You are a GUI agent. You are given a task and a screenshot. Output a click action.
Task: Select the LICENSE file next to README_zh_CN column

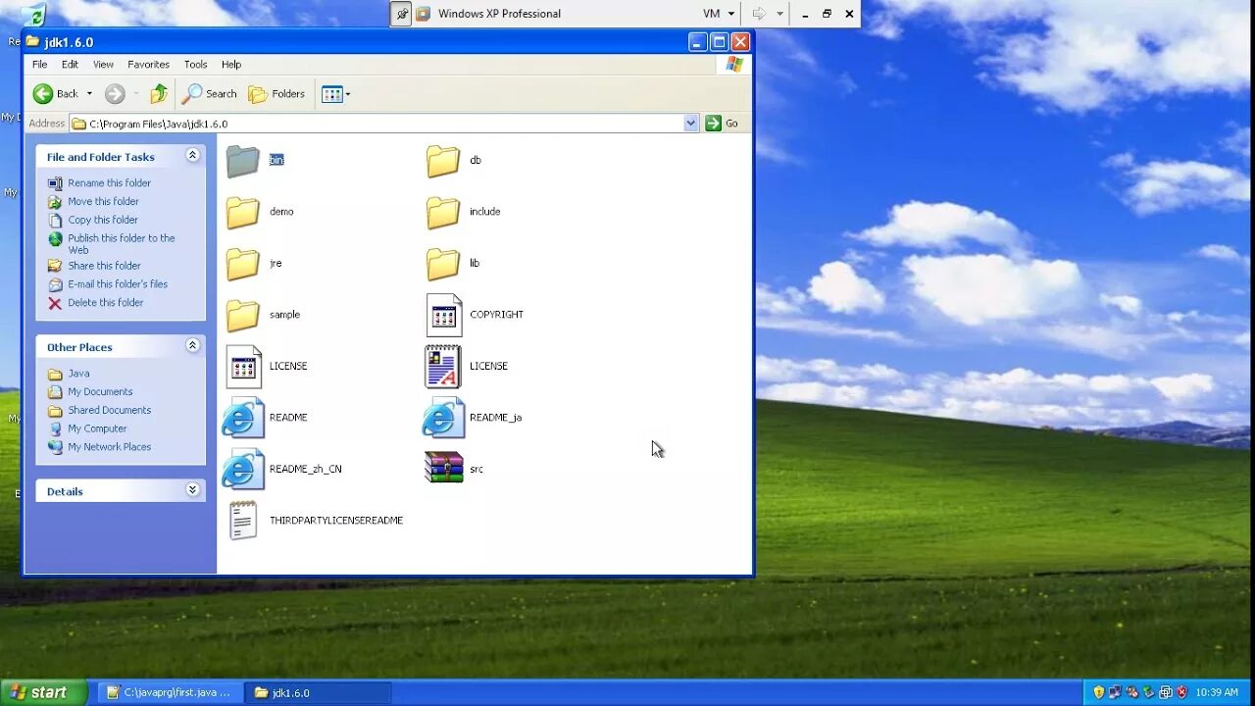243,367
